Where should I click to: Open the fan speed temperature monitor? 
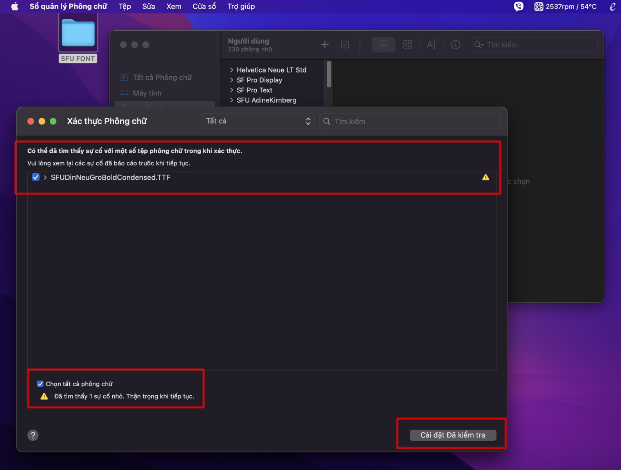tap(565, 6)
